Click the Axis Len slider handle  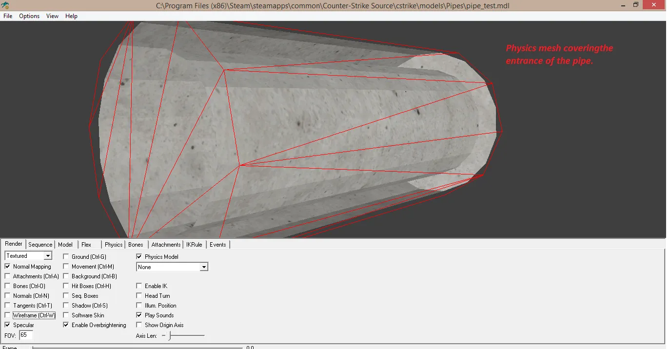[x=170, y=336]
